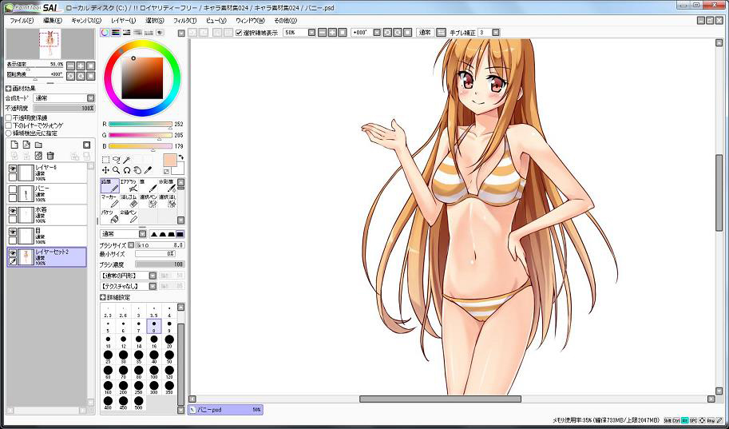The width and height of the screenshot is (729, 429).
Task: Select brush size 20 preset
Action: [x=169, y=342]
